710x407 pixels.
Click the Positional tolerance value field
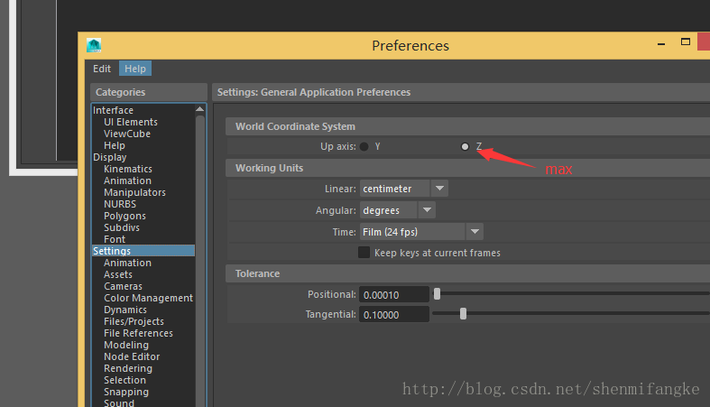point(394,295)
